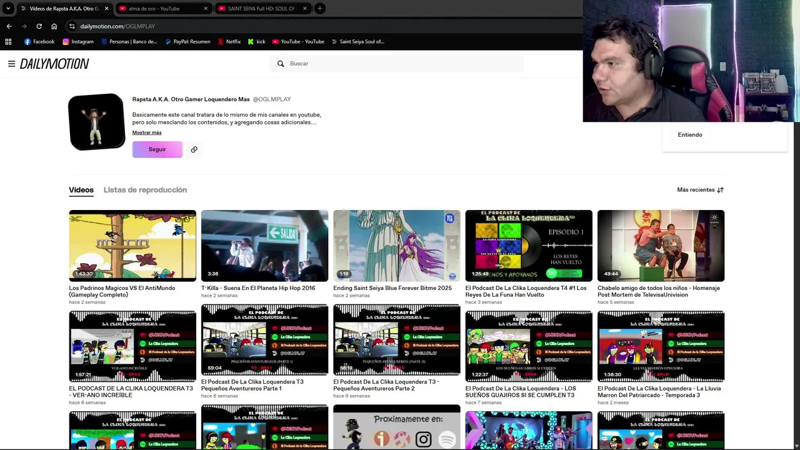Image resolution: width=800 pixels, height=450 pixels.
Task: Copy channel link with chain icon
Action: coord(194,149)
